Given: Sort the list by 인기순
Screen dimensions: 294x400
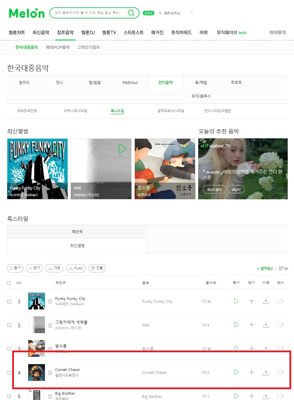Looking at the screenshot, I should [x=283, y=268].
